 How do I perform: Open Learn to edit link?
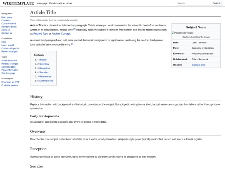[x=7, y=45]
